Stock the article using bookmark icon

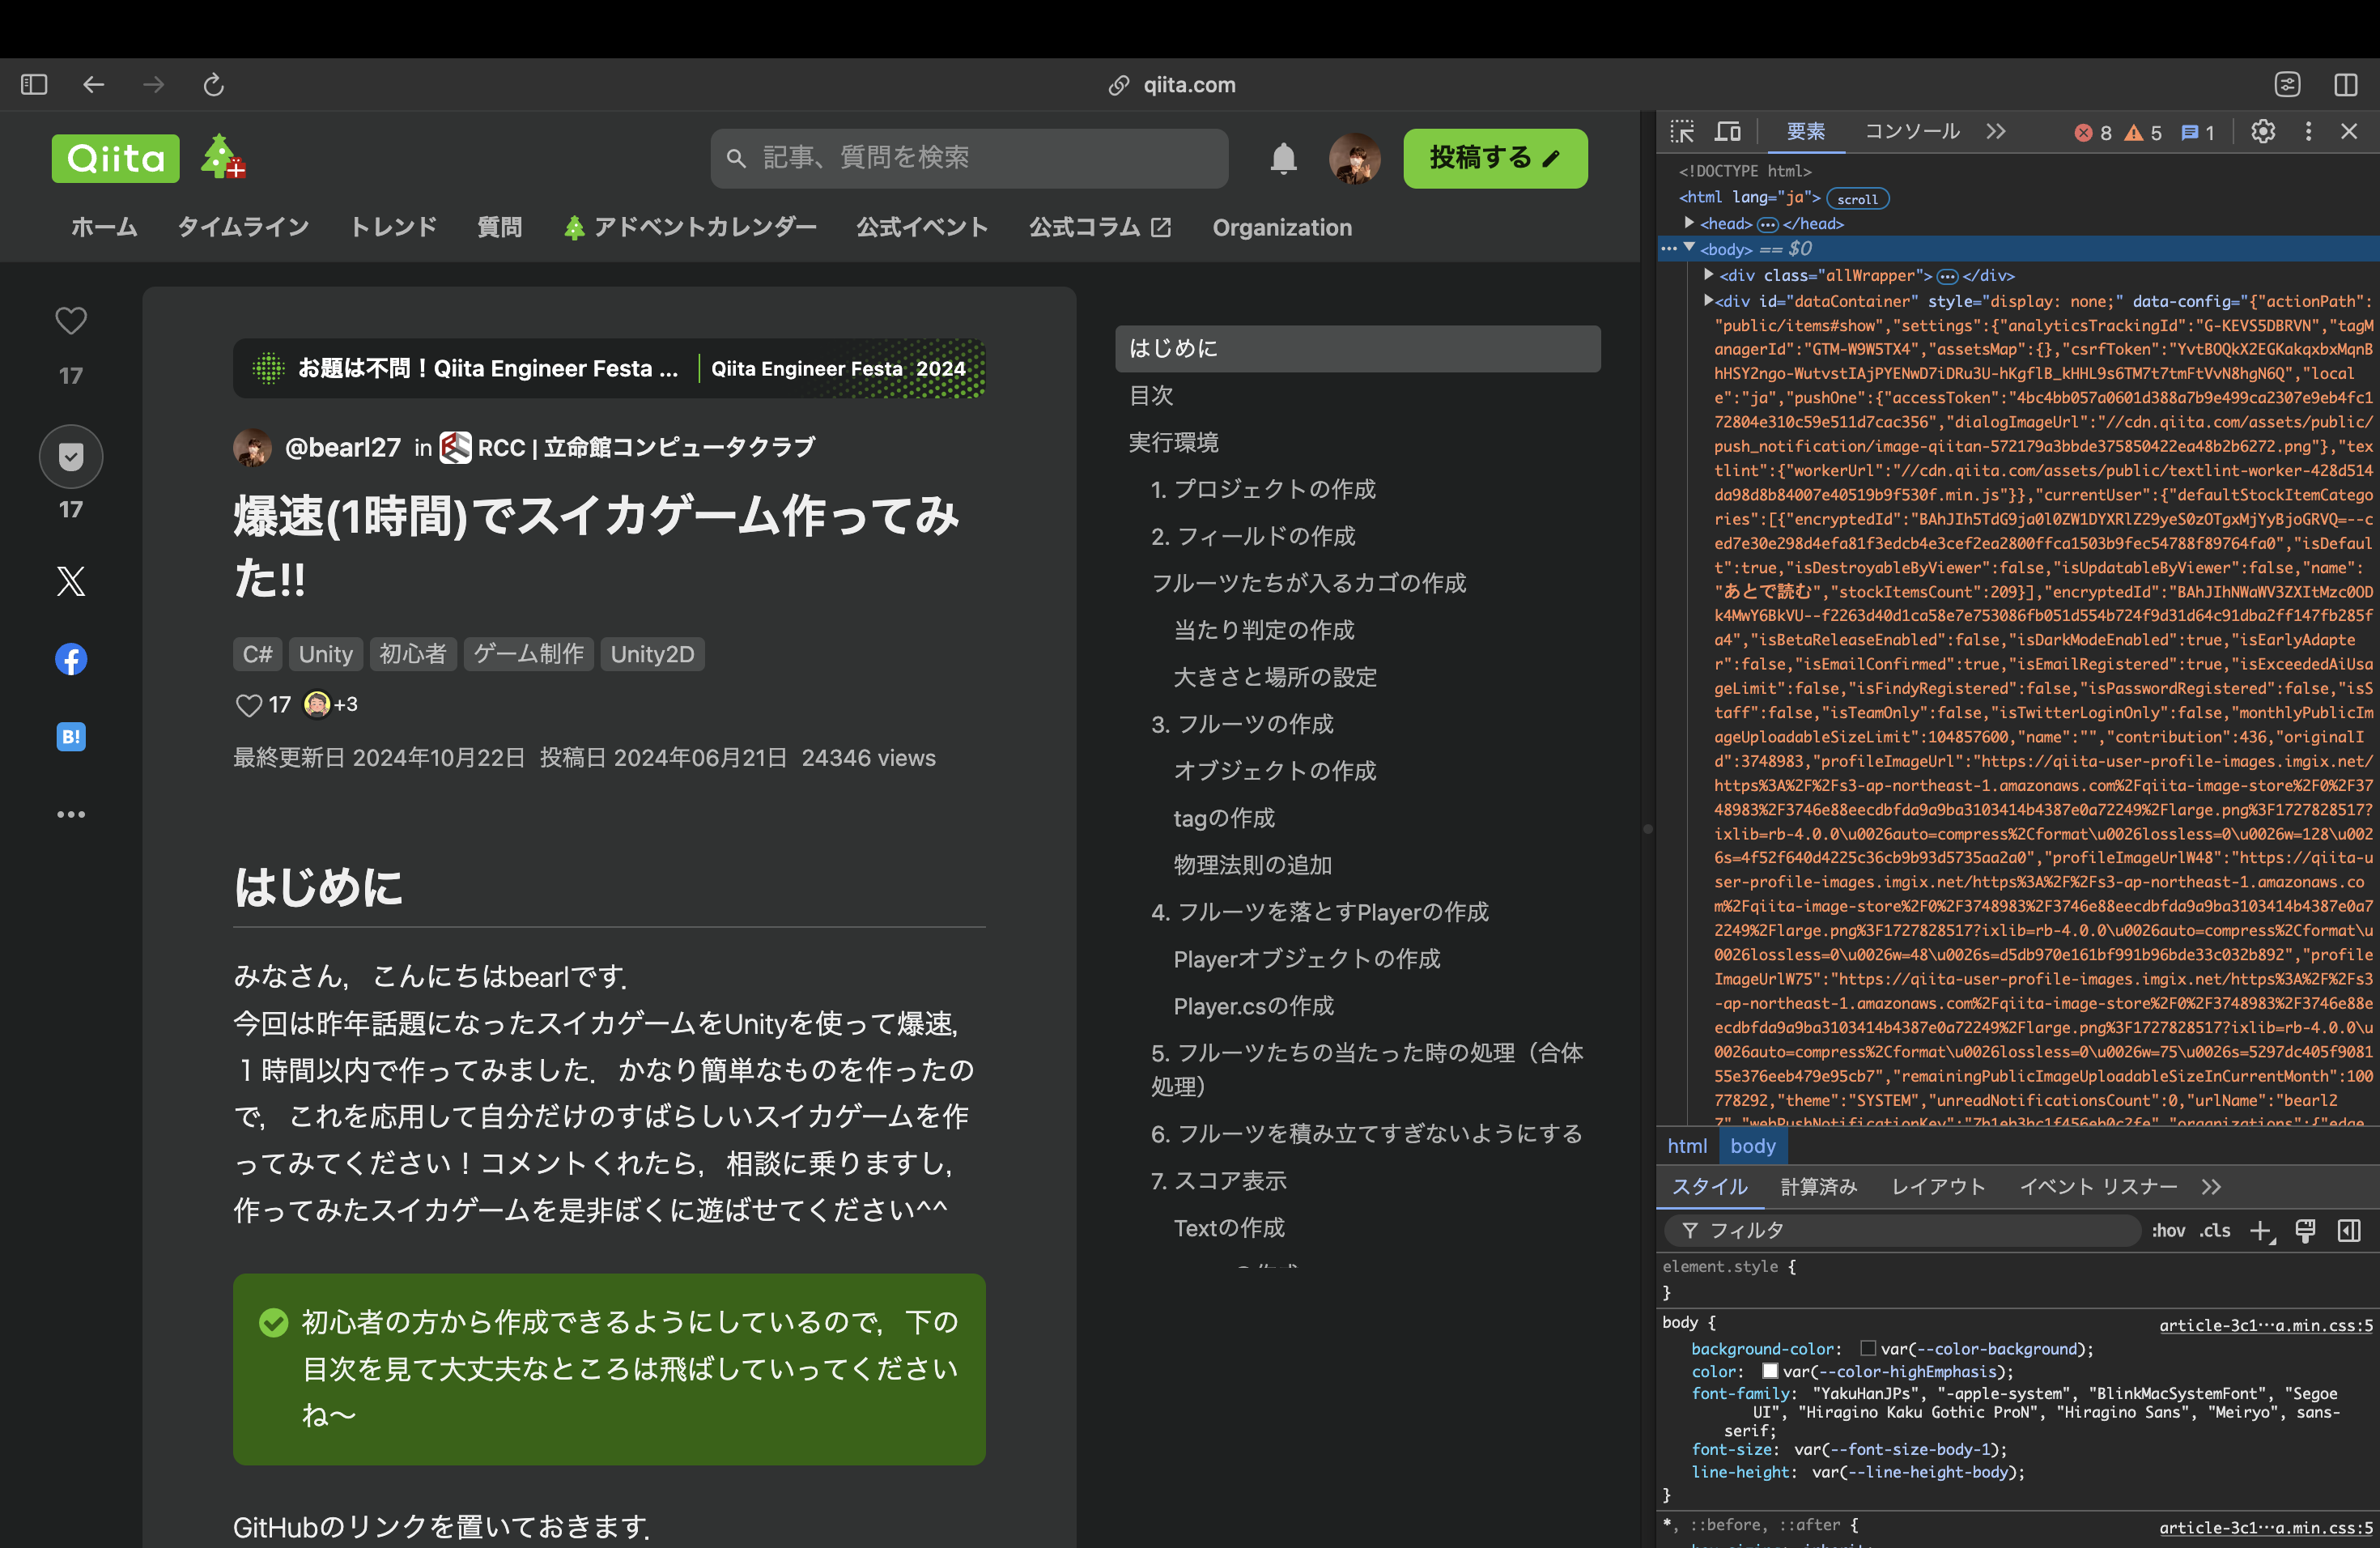click(70, 457)
